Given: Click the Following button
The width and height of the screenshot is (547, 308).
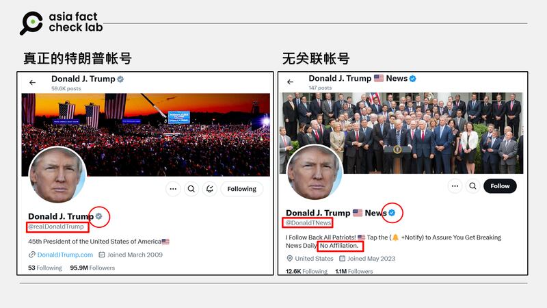Looking at the screenshot, I should click(x=242, y=189).
